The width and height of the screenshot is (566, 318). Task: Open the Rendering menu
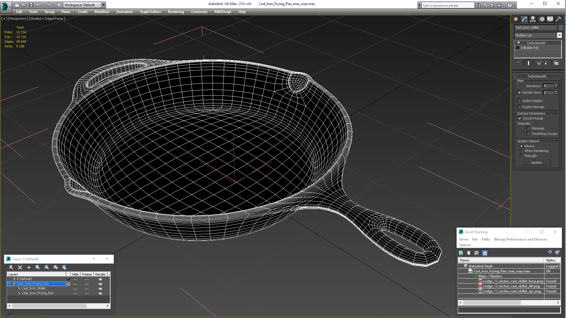176,12
